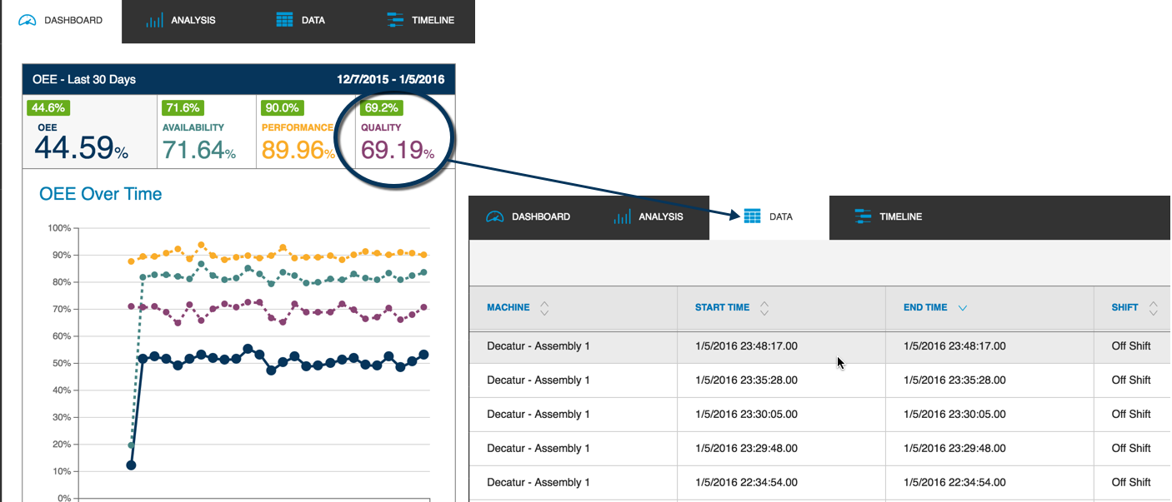Sort by the Shift column arrows

(x=1153, y=308)
